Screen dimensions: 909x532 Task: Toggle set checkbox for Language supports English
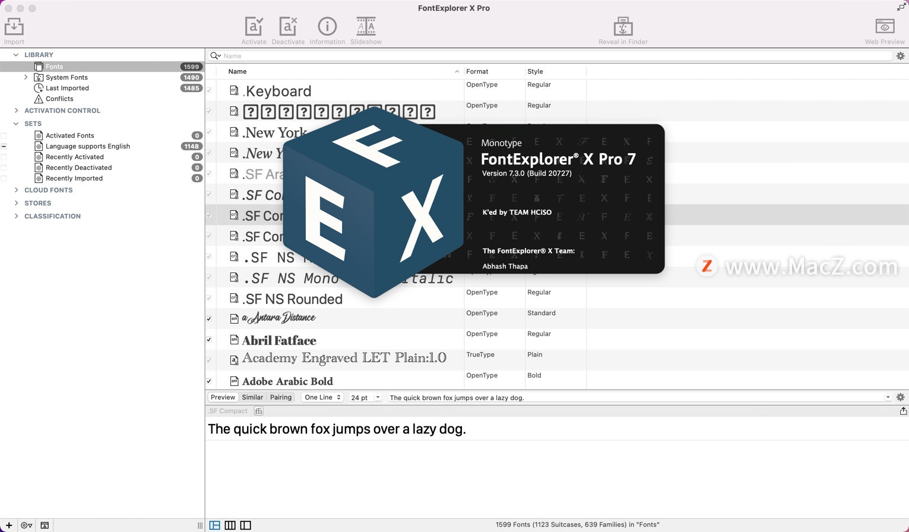click(4, 146)
